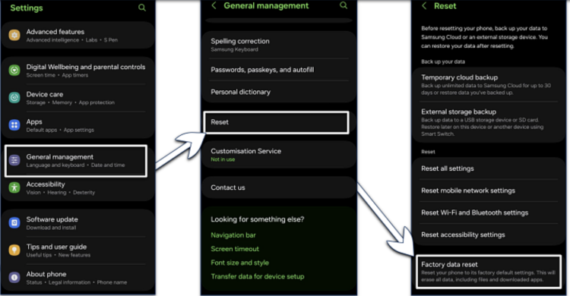Tap General management screen title

(266, 6)
